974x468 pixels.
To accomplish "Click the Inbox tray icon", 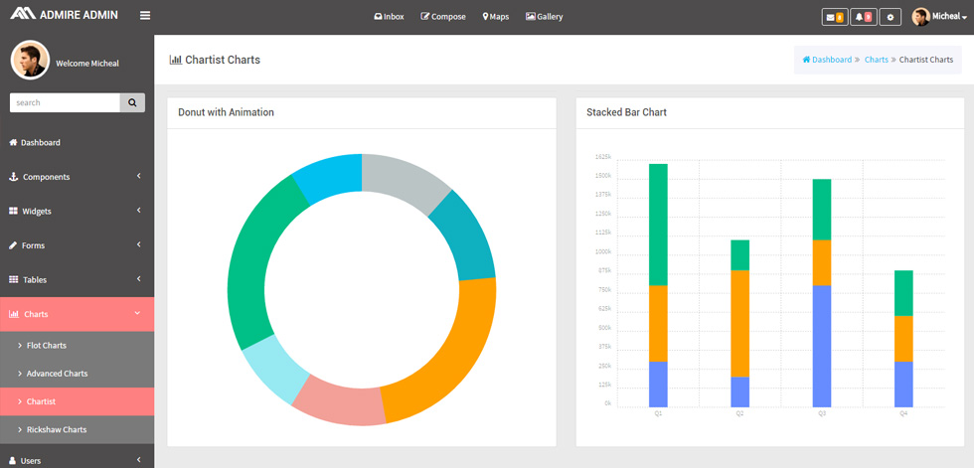I will click(378, 17).
